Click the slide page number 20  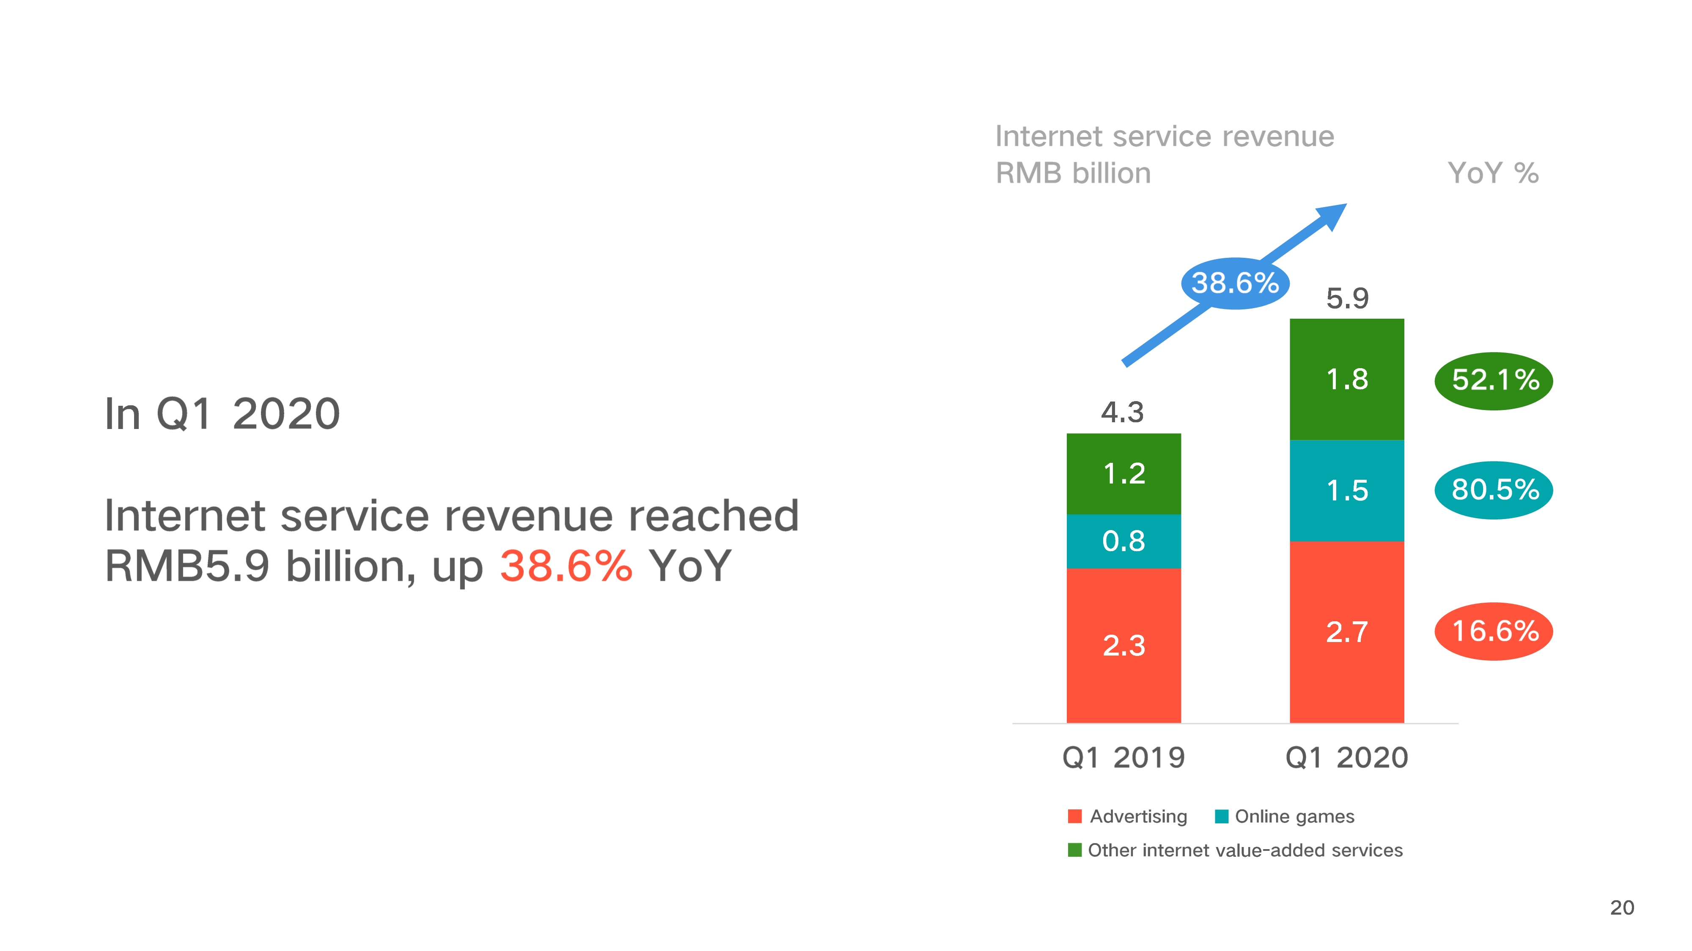click(x=1622, y=908)
